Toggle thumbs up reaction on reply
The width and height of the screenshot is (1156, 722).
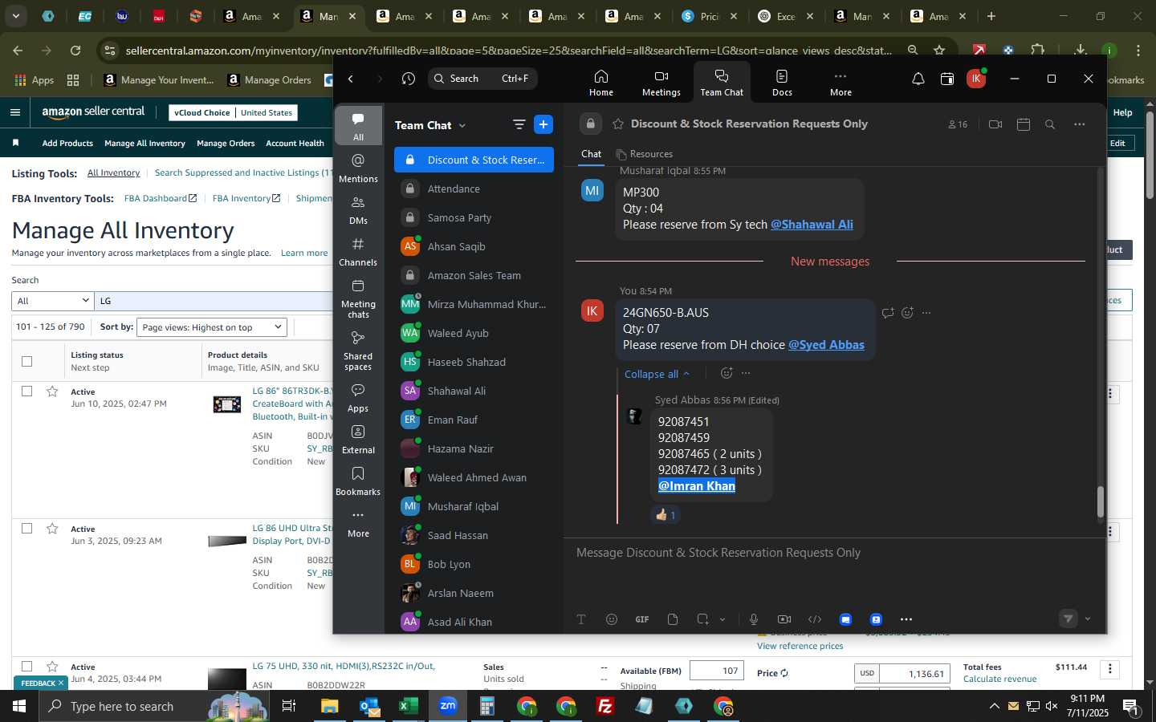point(666,515)
